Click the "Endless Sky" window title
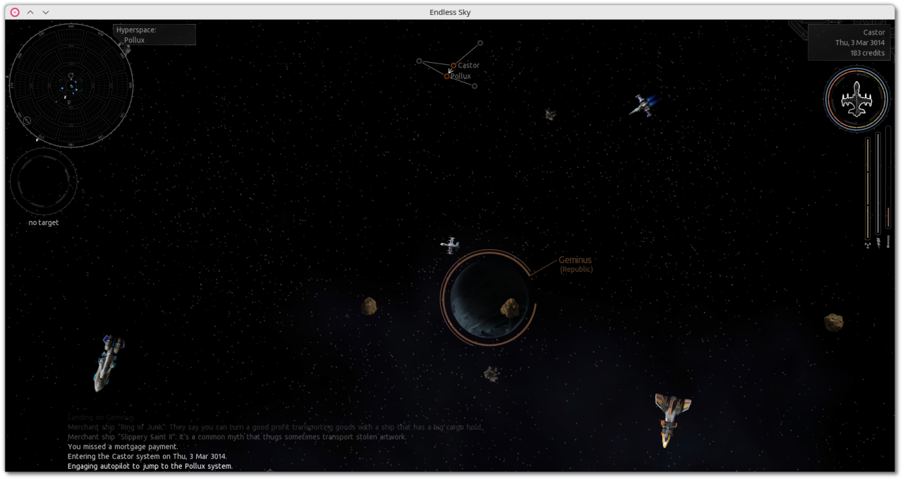The height and width of the screenshot is (480, 903). pyautogui.click(x=450, y=12)
